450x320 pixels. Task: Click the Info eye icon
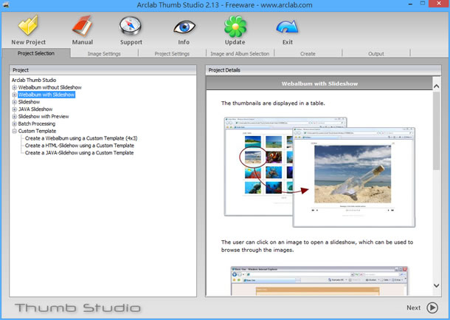[184, 27]
